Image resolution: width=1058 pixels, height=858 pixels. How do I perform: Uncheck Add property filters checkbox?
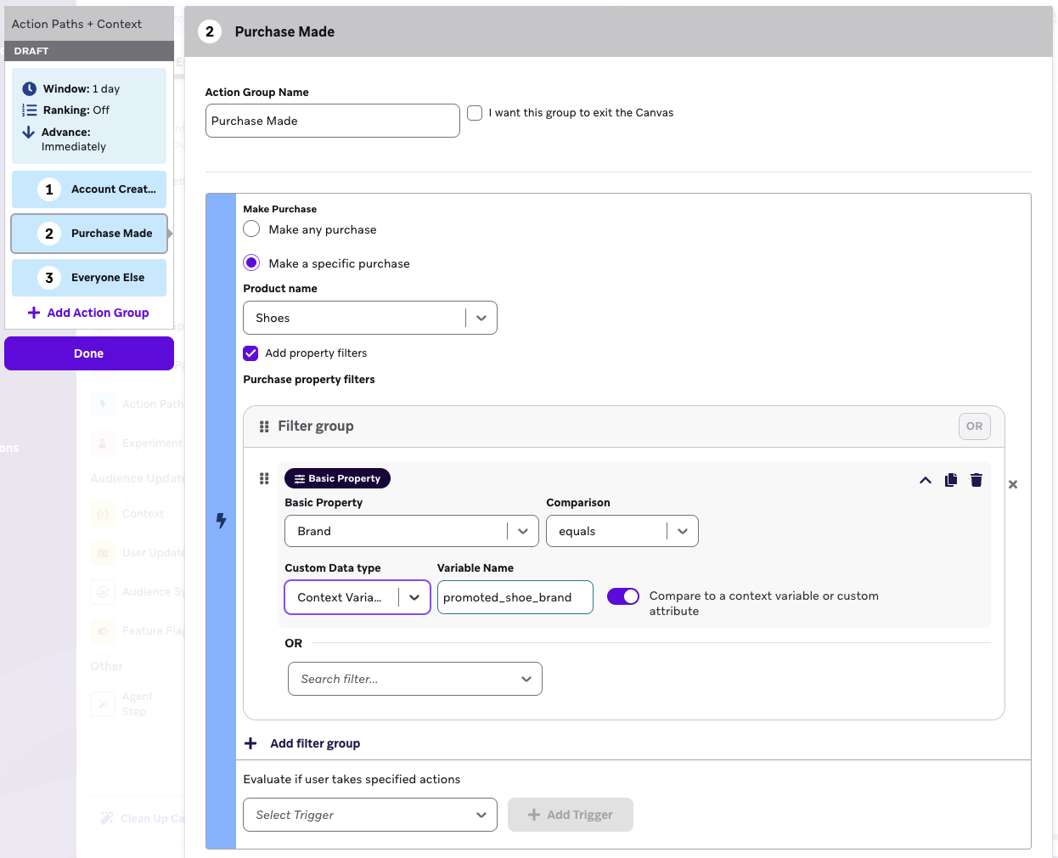250,353
